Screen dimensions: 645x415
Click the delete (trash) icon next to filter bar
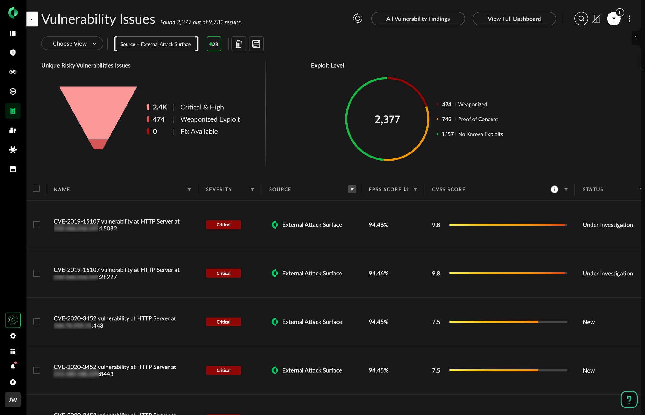coord(238,44)
